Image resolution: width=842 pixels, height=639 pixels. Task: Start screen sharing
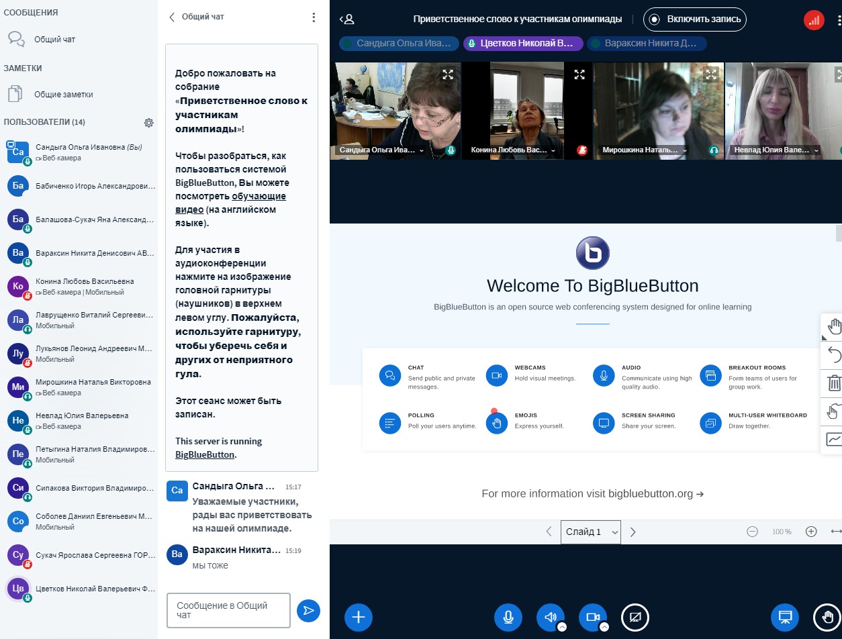[x=635, y=617]
